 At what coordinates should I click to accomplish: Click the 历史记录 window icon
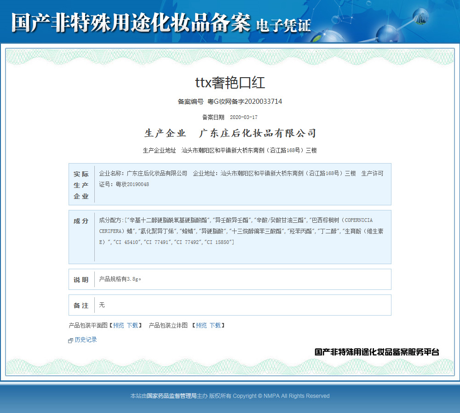pos(70,340)
